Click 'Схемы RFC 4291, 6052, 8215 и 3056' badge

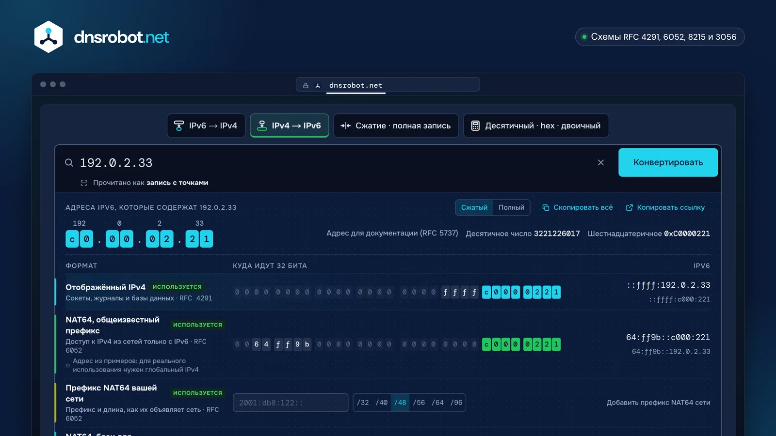coord(660,37)
